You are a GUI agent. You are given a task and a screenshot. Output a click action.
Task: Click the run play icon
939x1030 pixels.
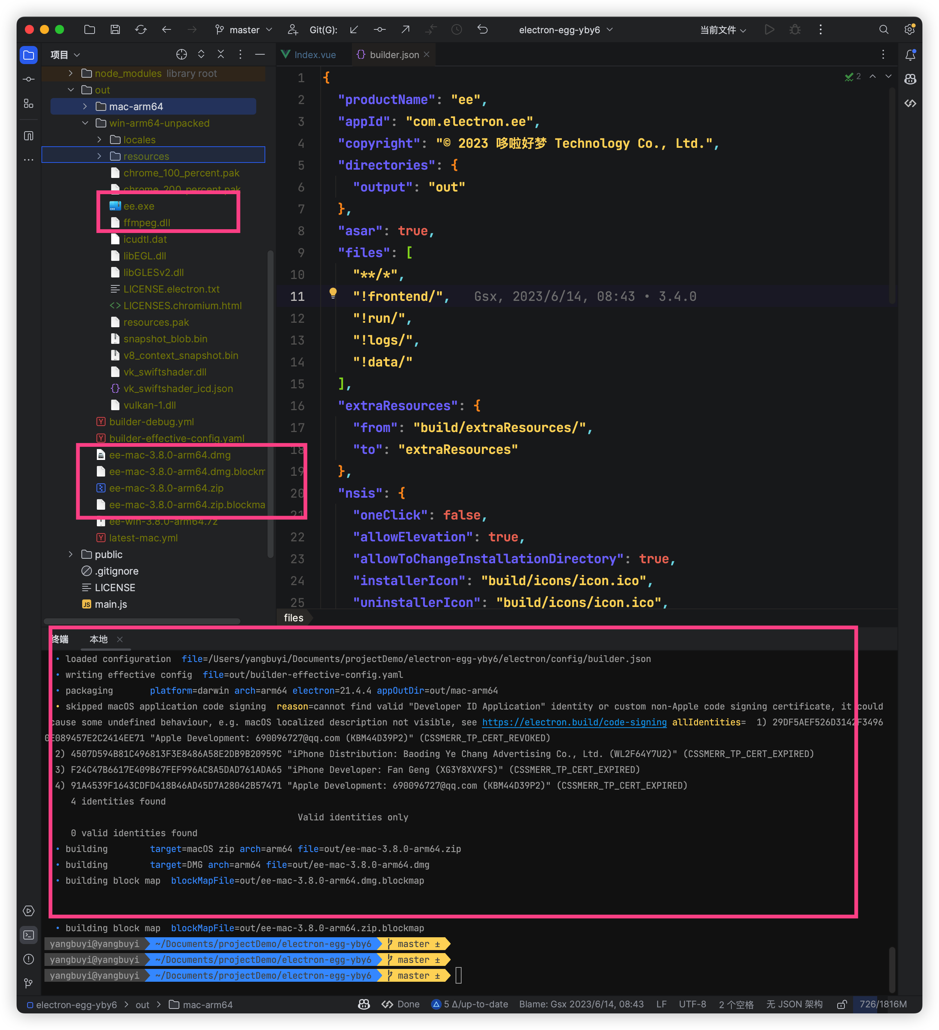point(769,30)
